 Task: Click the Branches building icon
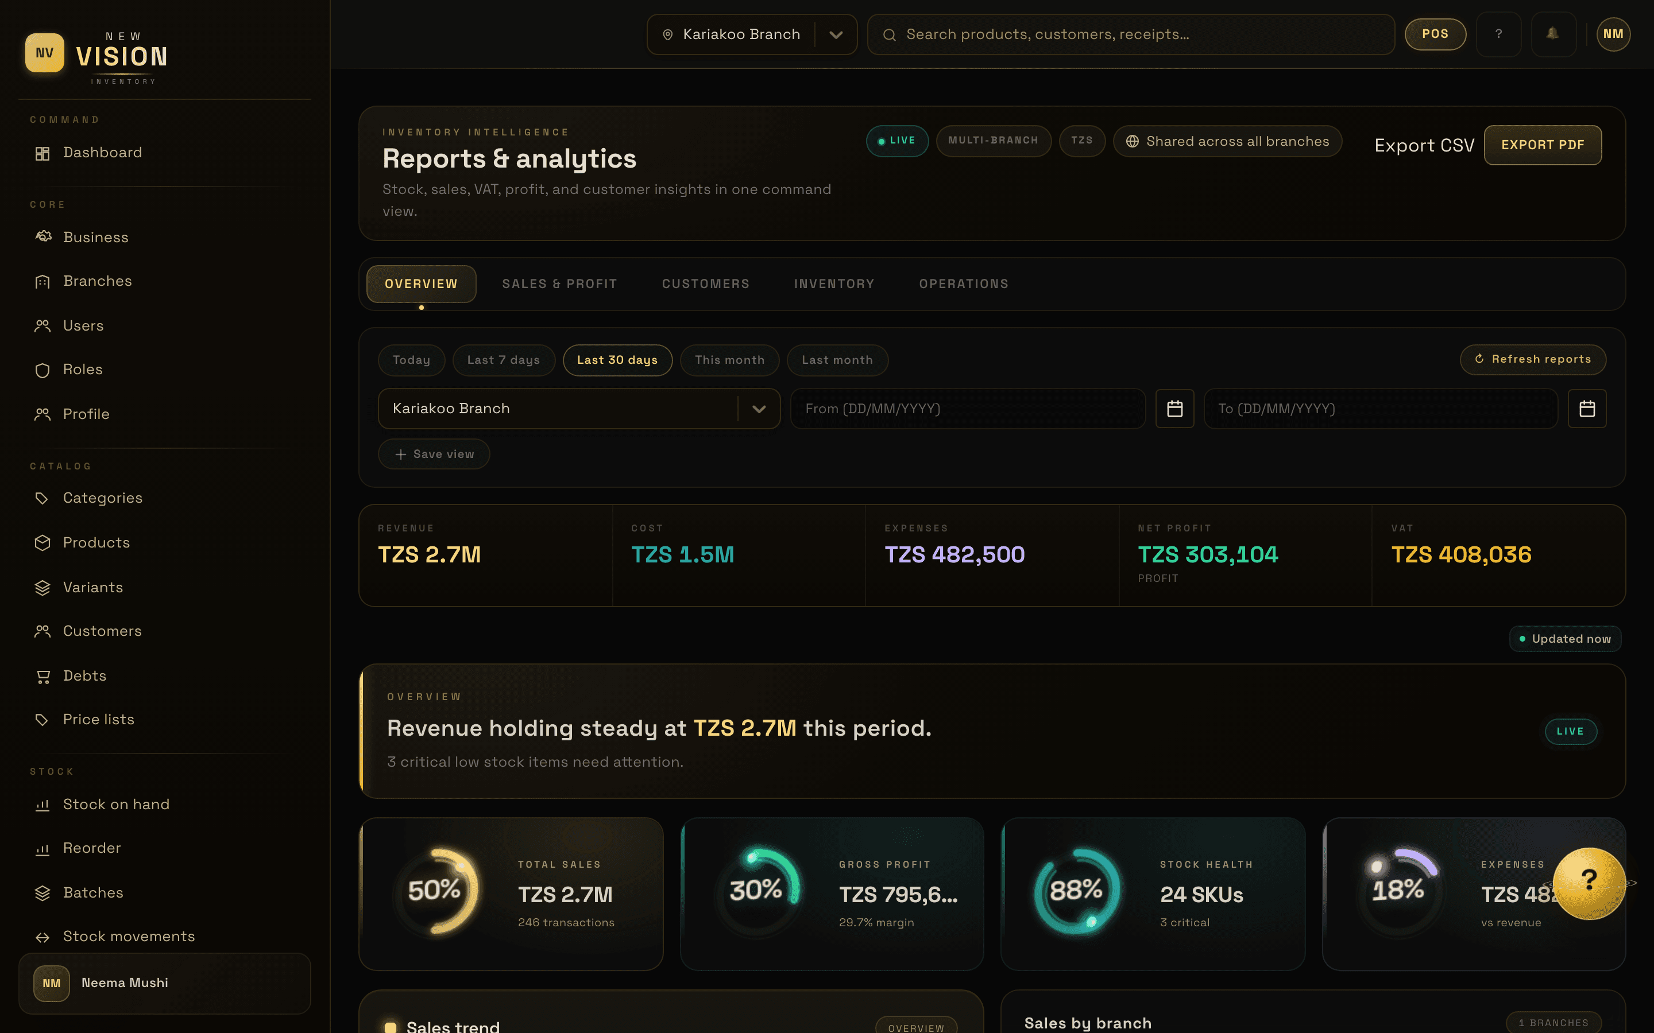coord(42,281)
